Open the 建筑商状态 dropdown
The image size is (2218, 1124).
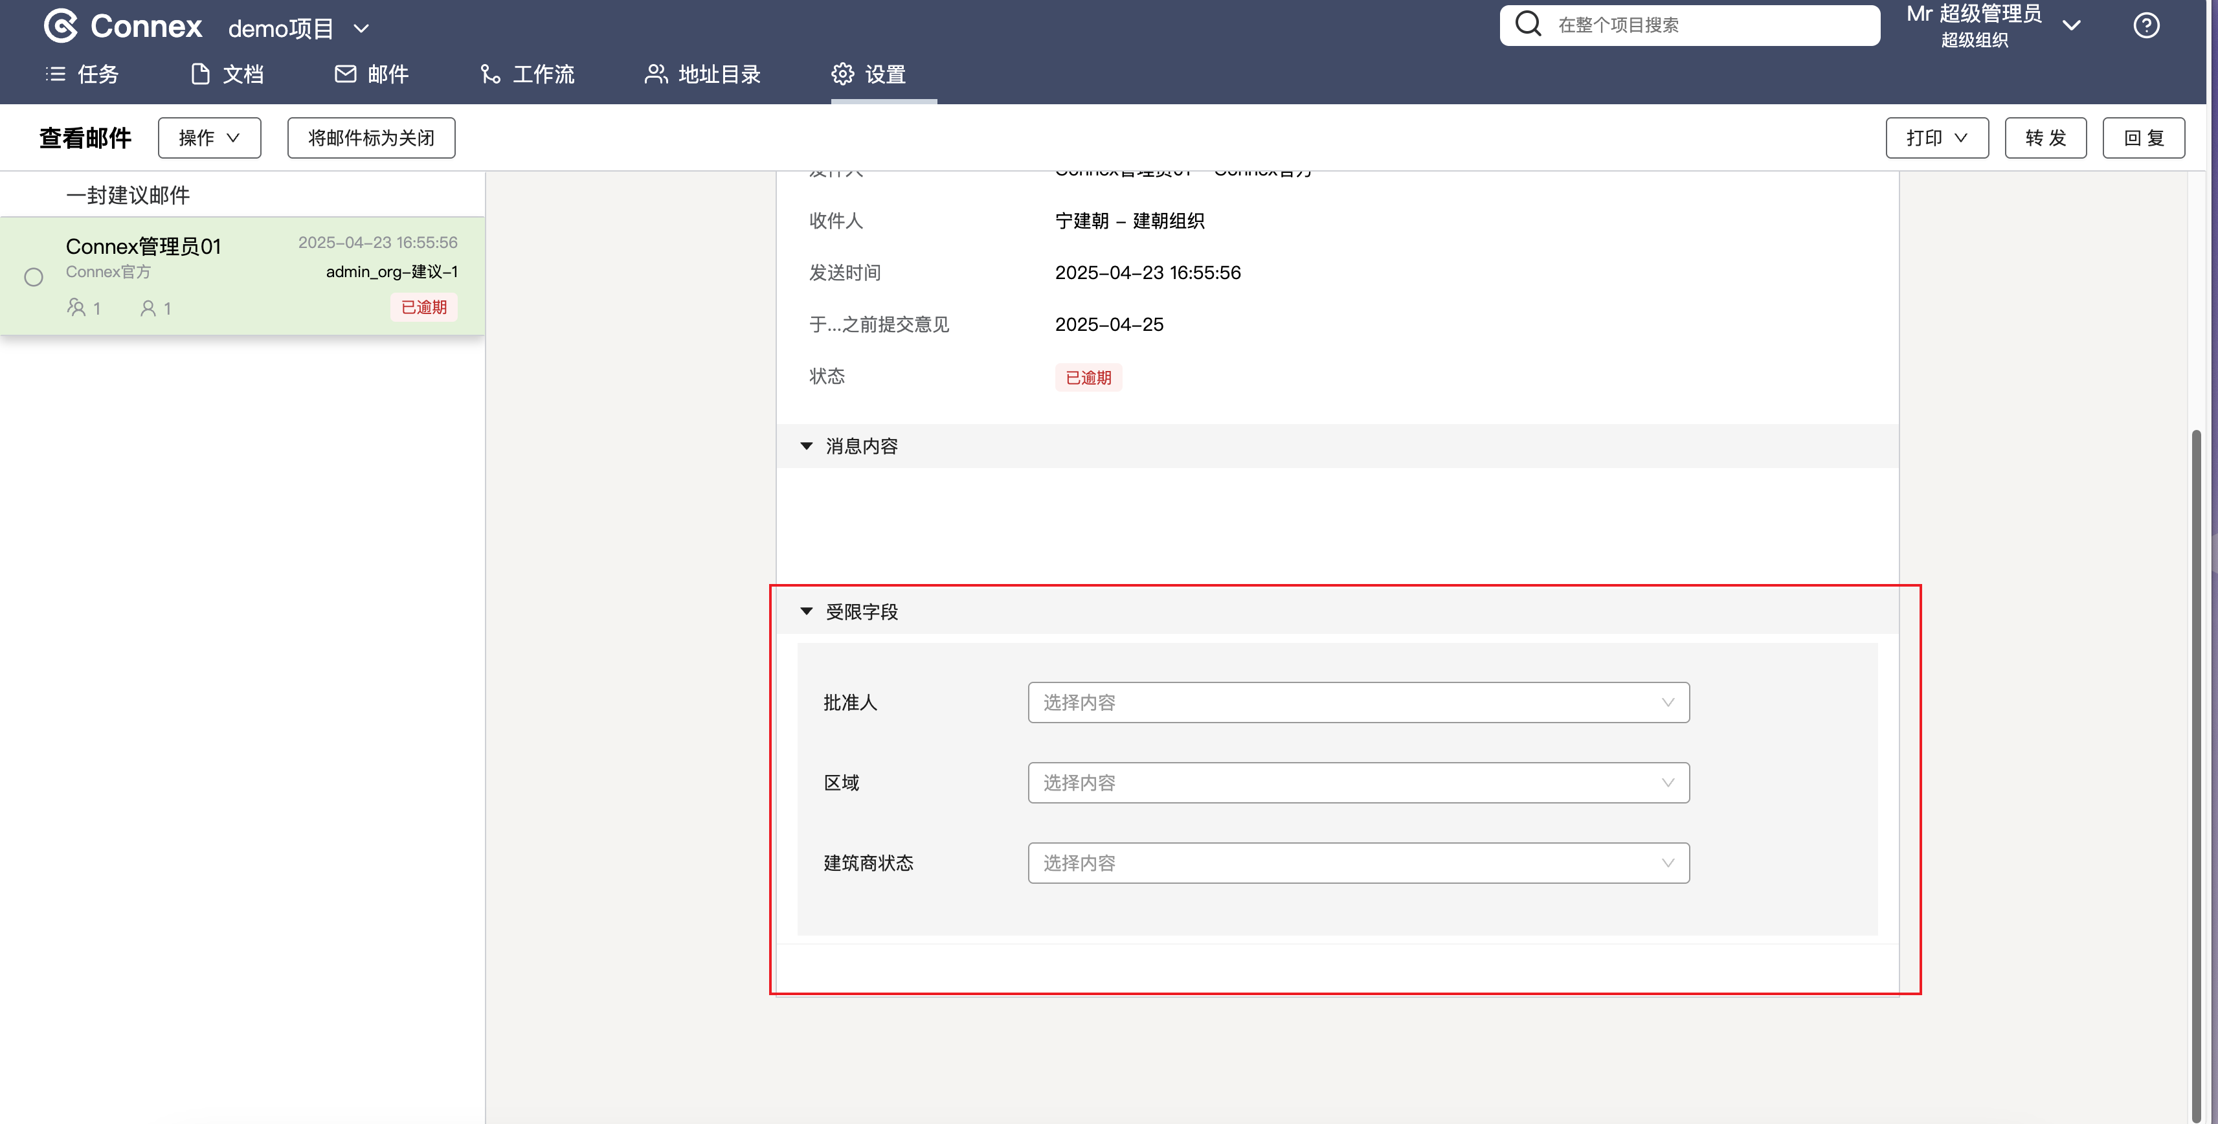[x=1358, y=863]
